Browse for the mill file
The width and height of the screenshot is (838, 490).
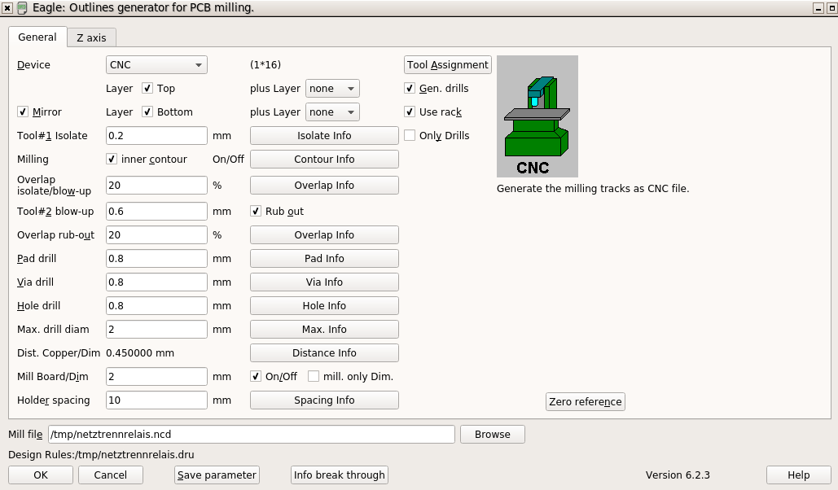tap(492, 435)
